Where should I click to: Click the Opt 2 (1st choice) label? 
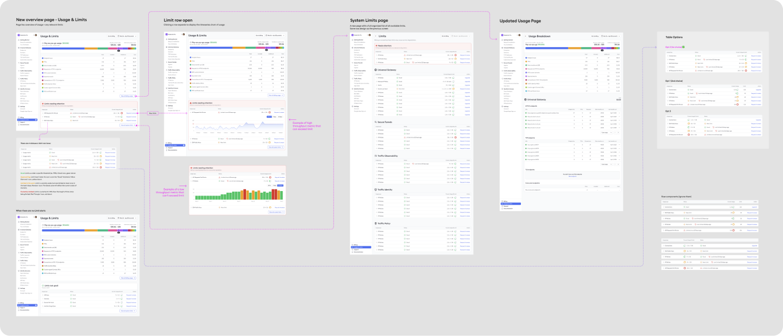pyautogui.click(x=674, y=47)
